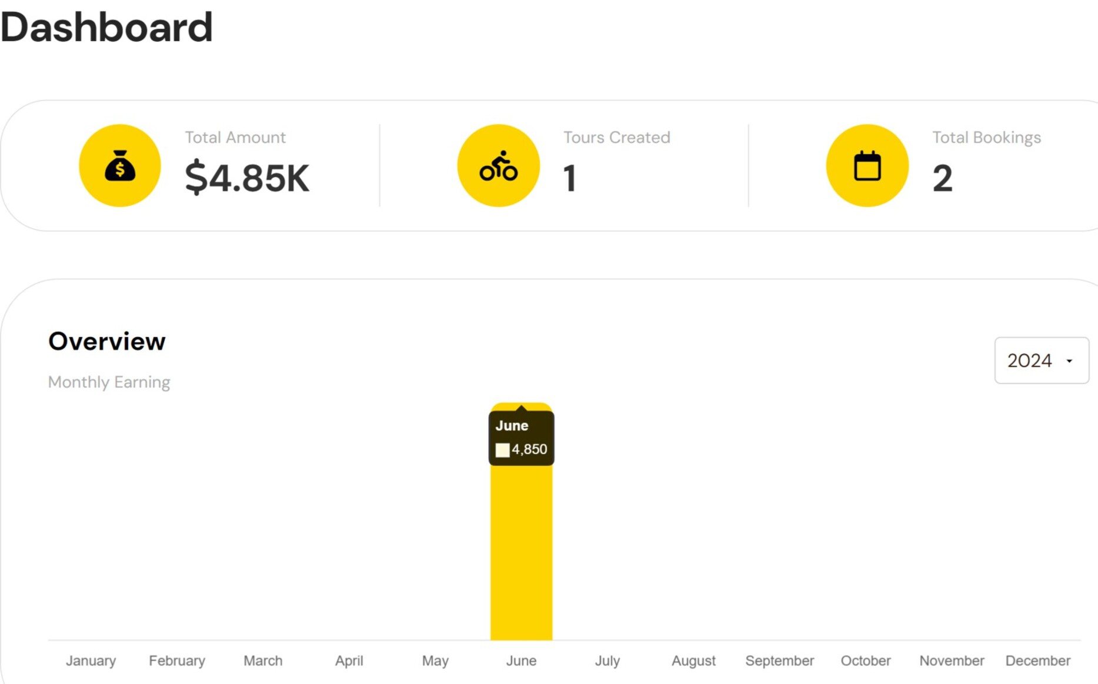Click the June 4,850 tooltip

[521, 438]
